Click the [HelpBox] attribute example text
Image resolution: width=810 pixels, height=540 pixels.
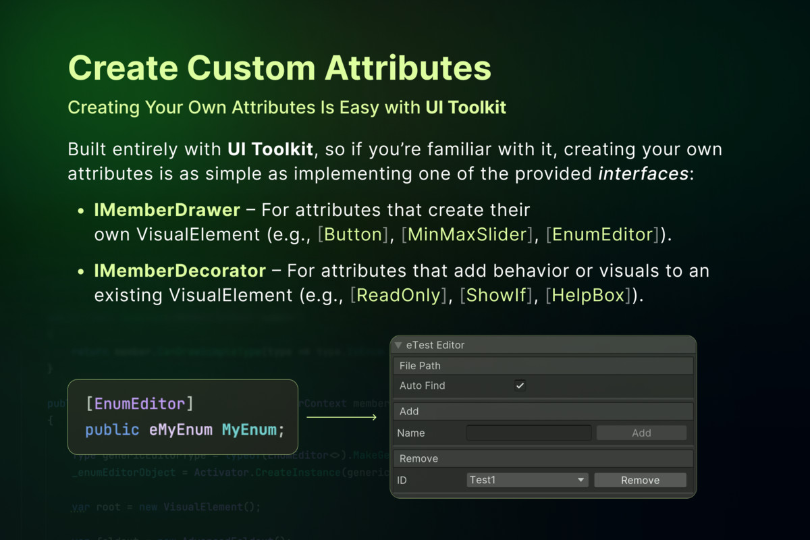(590, 295)
